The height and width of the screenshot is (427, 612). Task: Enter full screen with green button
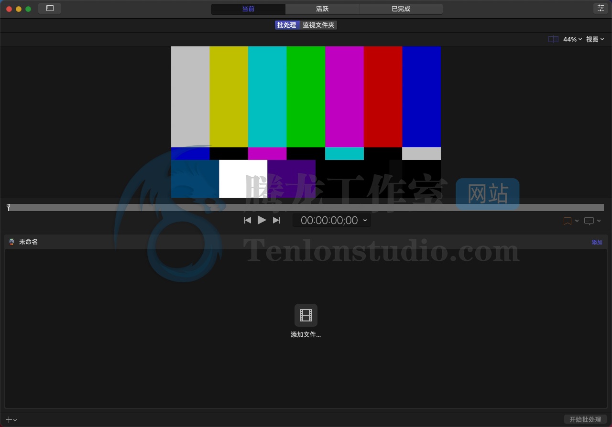28,9
